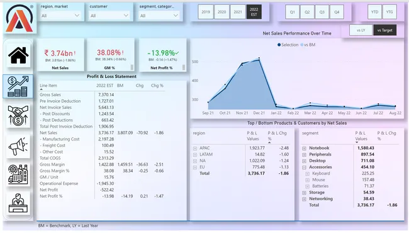The width and height of the screenshot is (409, 233).
Task: Expand the Mouse category
Action: 307,180
